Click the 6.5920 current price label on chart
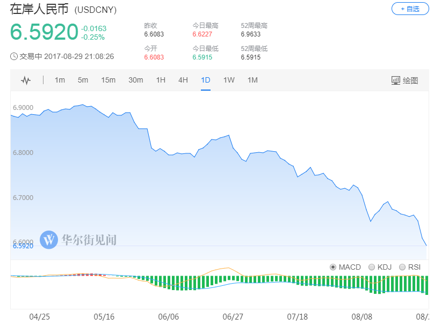Image resolution: width=434 pixels, height=326 pixels. coord(23,246)
